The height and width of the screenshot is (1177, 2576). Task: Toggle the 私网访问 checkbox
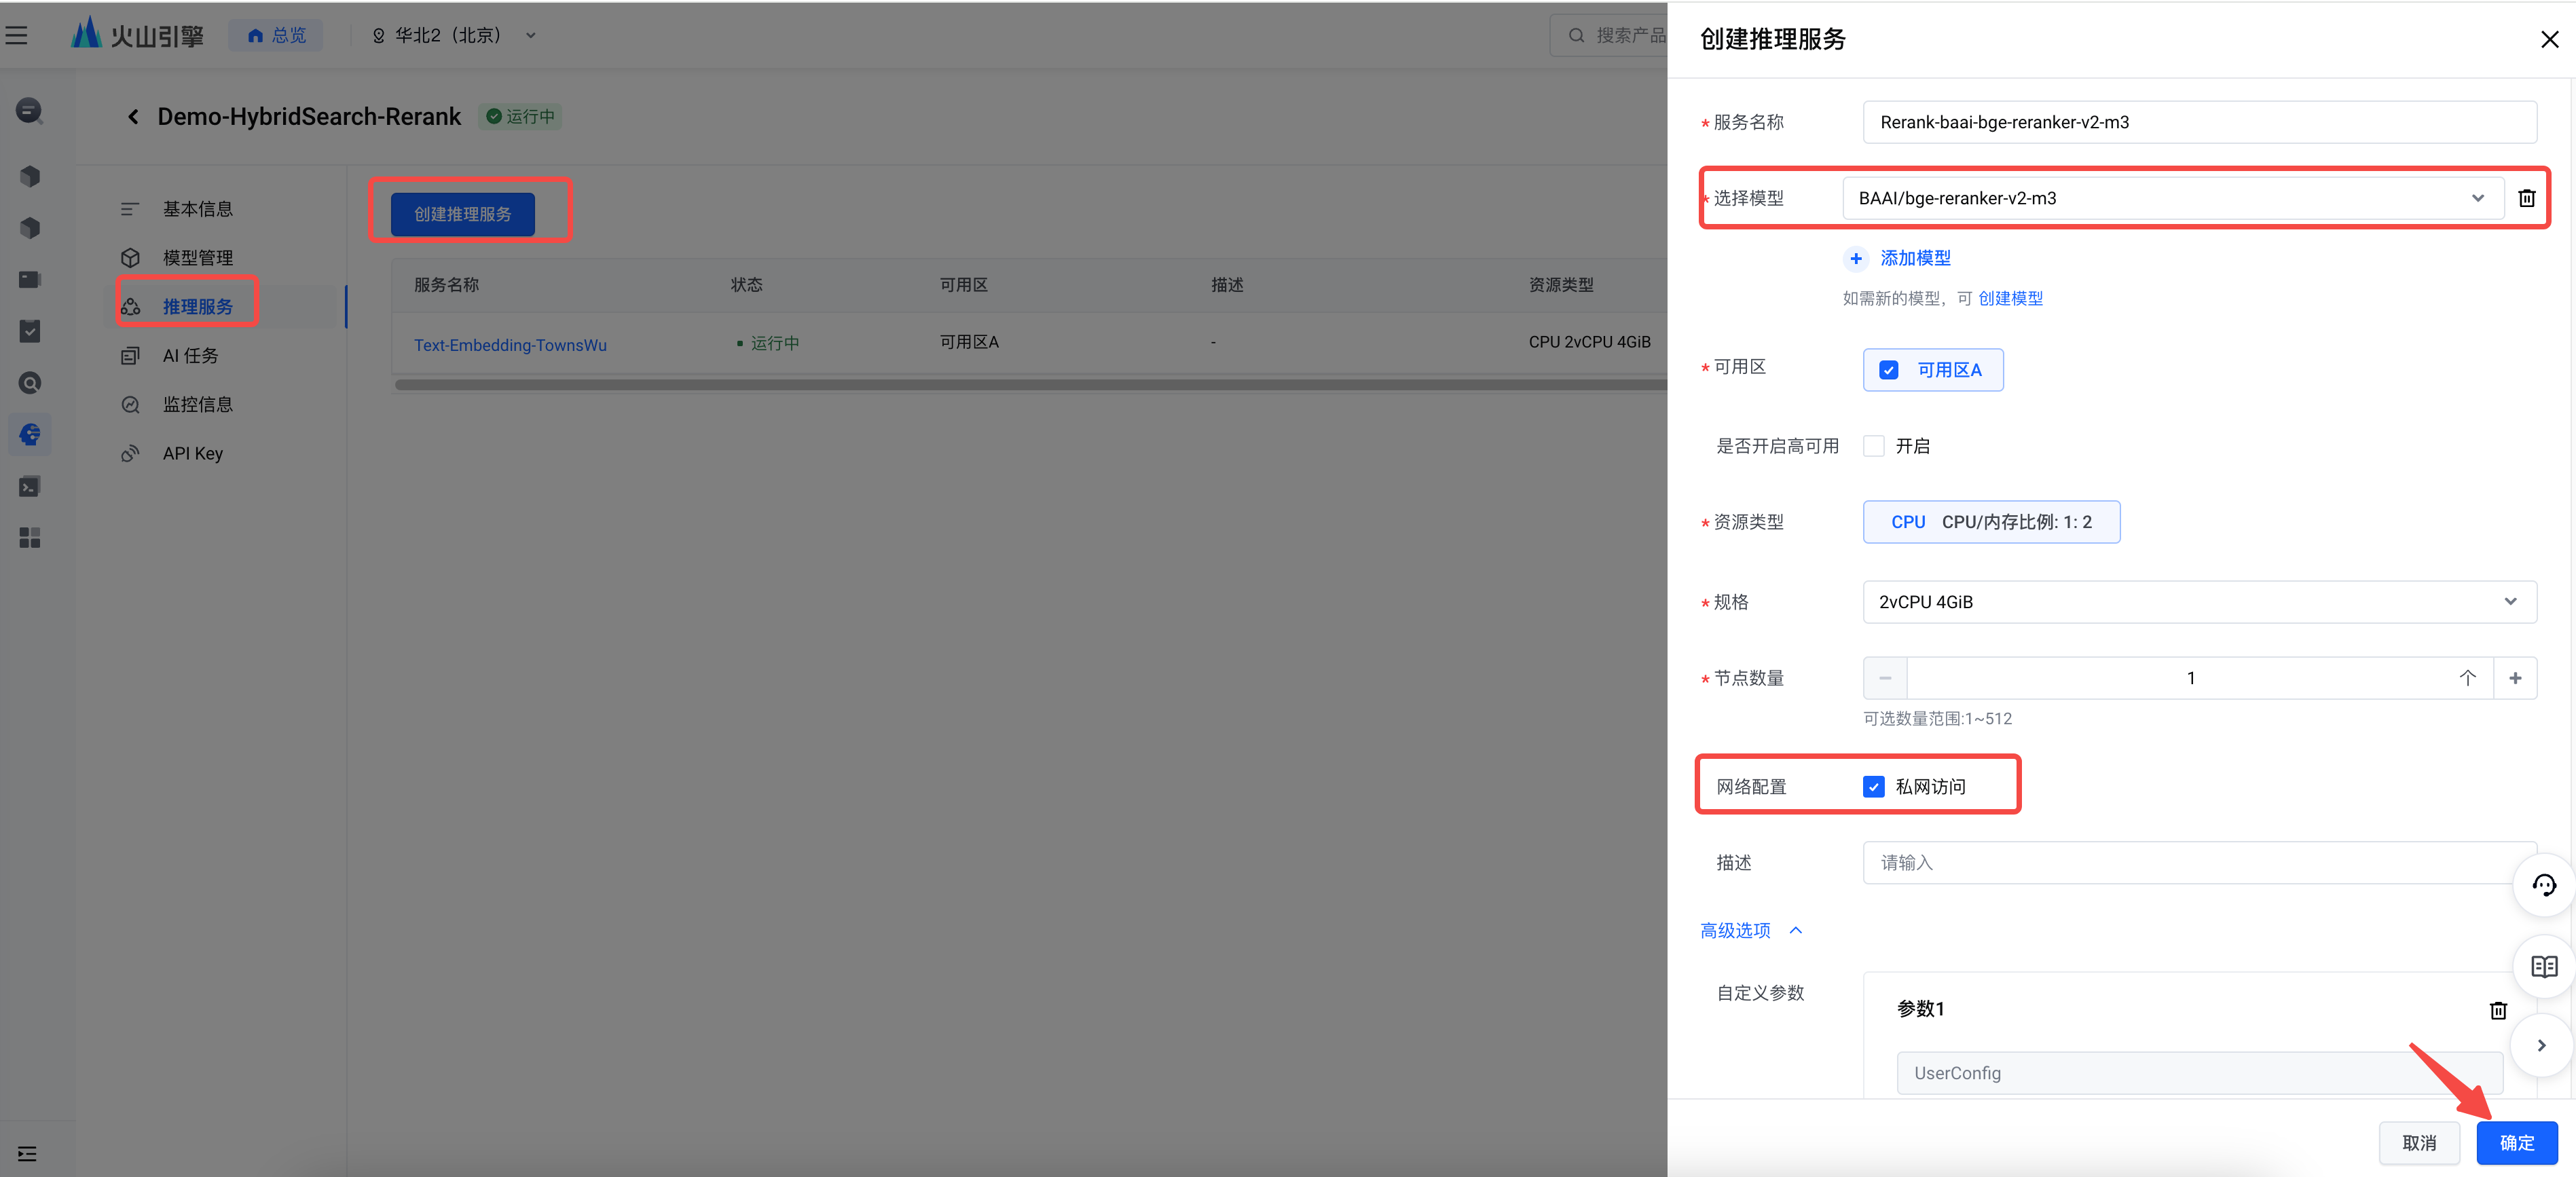[x=1874, y=787]
